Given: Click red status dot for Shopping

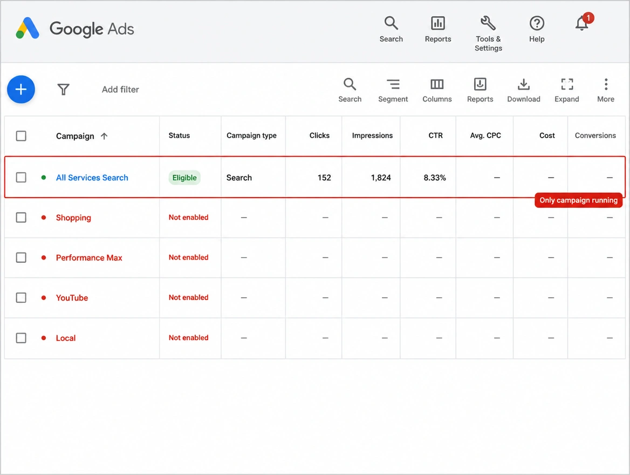Looking at the screenshot, I should (43, 218).
